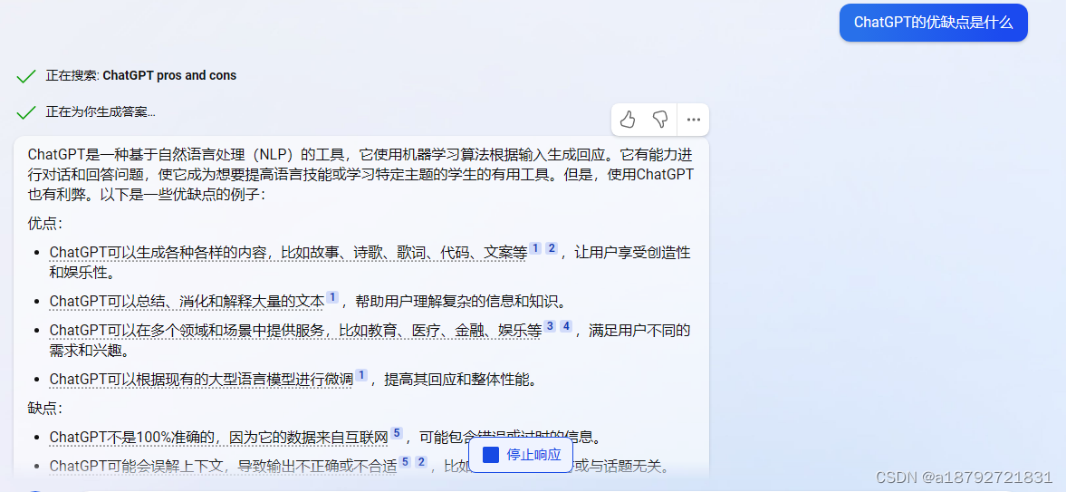Screen dimensions: 1066x492
Task: Click intro paragraph starting ChatGPT是一种基于自然语言处理
Action: [x=360, y=174]
